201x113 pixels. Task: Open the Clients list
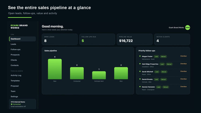click(x=14, y=60)
